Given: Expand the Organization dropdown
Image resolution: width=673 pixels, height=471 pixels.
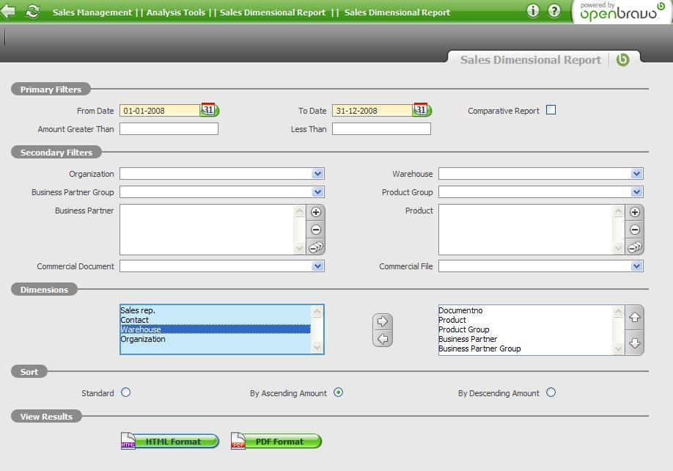Looking at the screenshot, I should pos(317,174).
